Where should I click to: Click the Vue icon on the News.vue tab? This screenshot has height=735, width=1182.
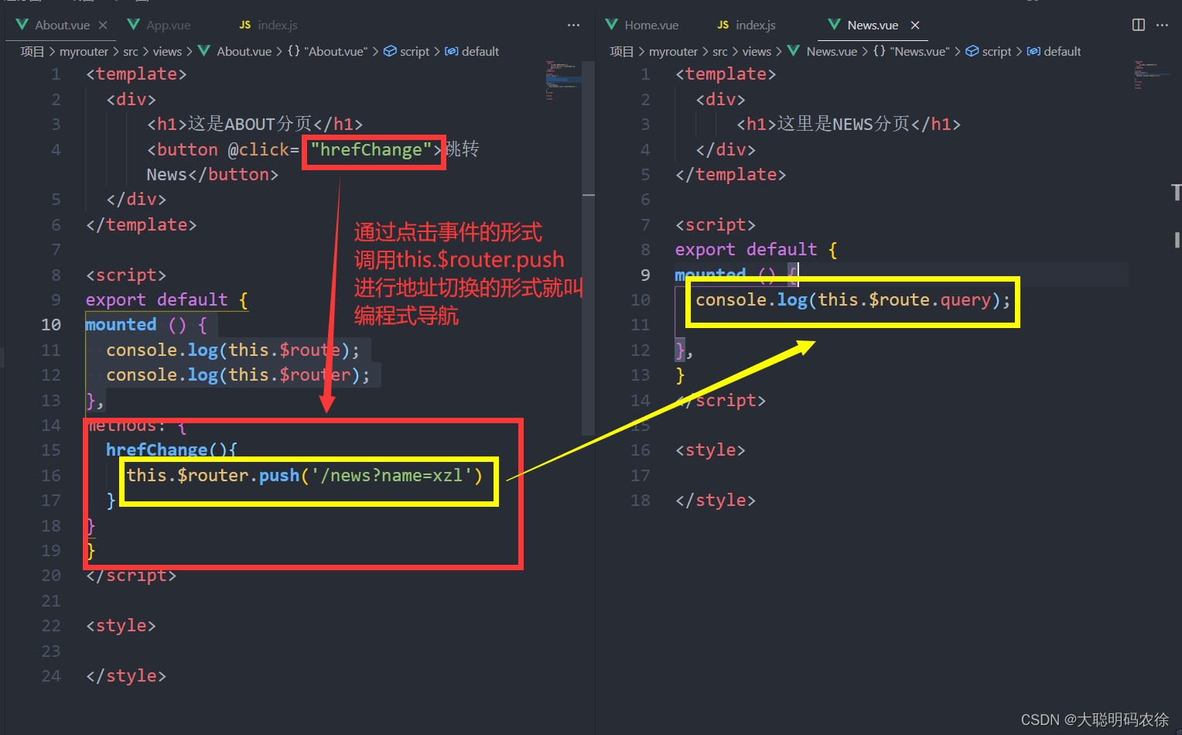835,25
